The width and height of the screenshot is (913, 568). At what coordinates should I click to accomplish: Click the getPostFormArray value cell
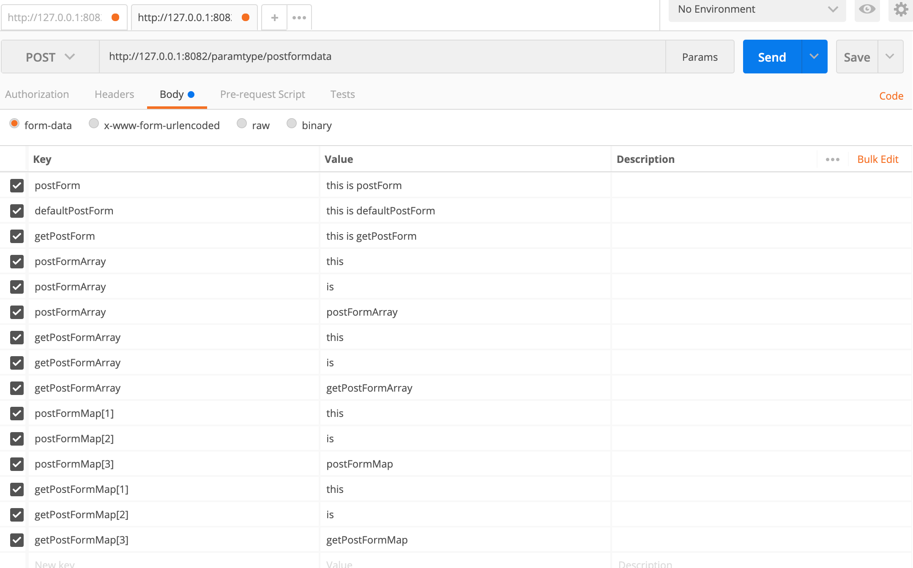point(465,388)
